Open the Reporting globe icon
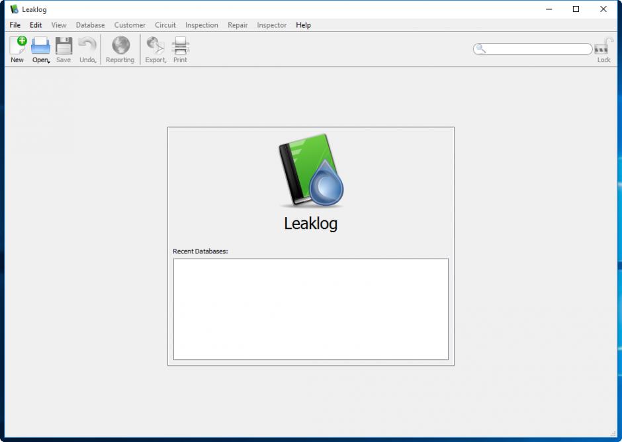This screenshot has height=442, width=622. (x=120, y=45)
